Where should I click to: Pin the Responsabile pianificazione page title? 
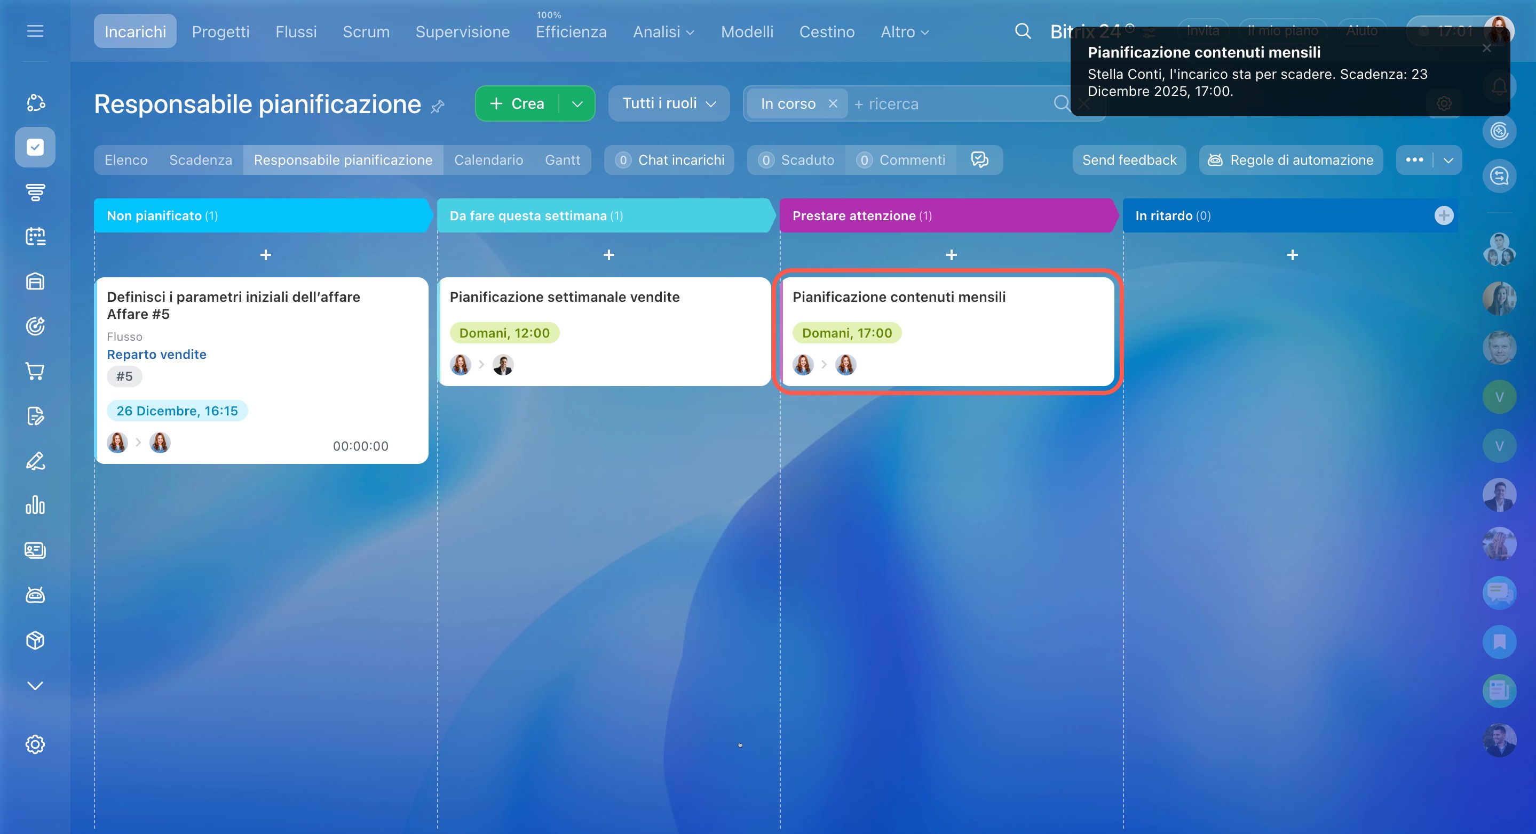point(438,107)
